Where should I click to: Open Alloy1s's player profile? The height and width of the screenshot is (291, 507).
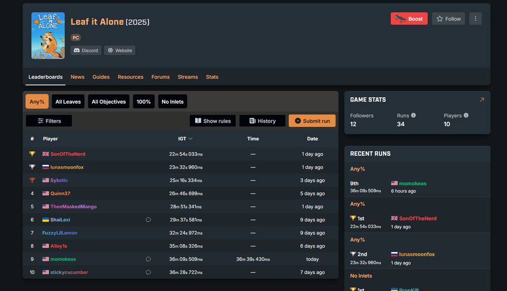(x=59, y=246)
